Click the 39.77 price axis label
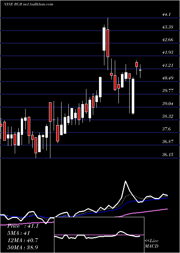 168,90
